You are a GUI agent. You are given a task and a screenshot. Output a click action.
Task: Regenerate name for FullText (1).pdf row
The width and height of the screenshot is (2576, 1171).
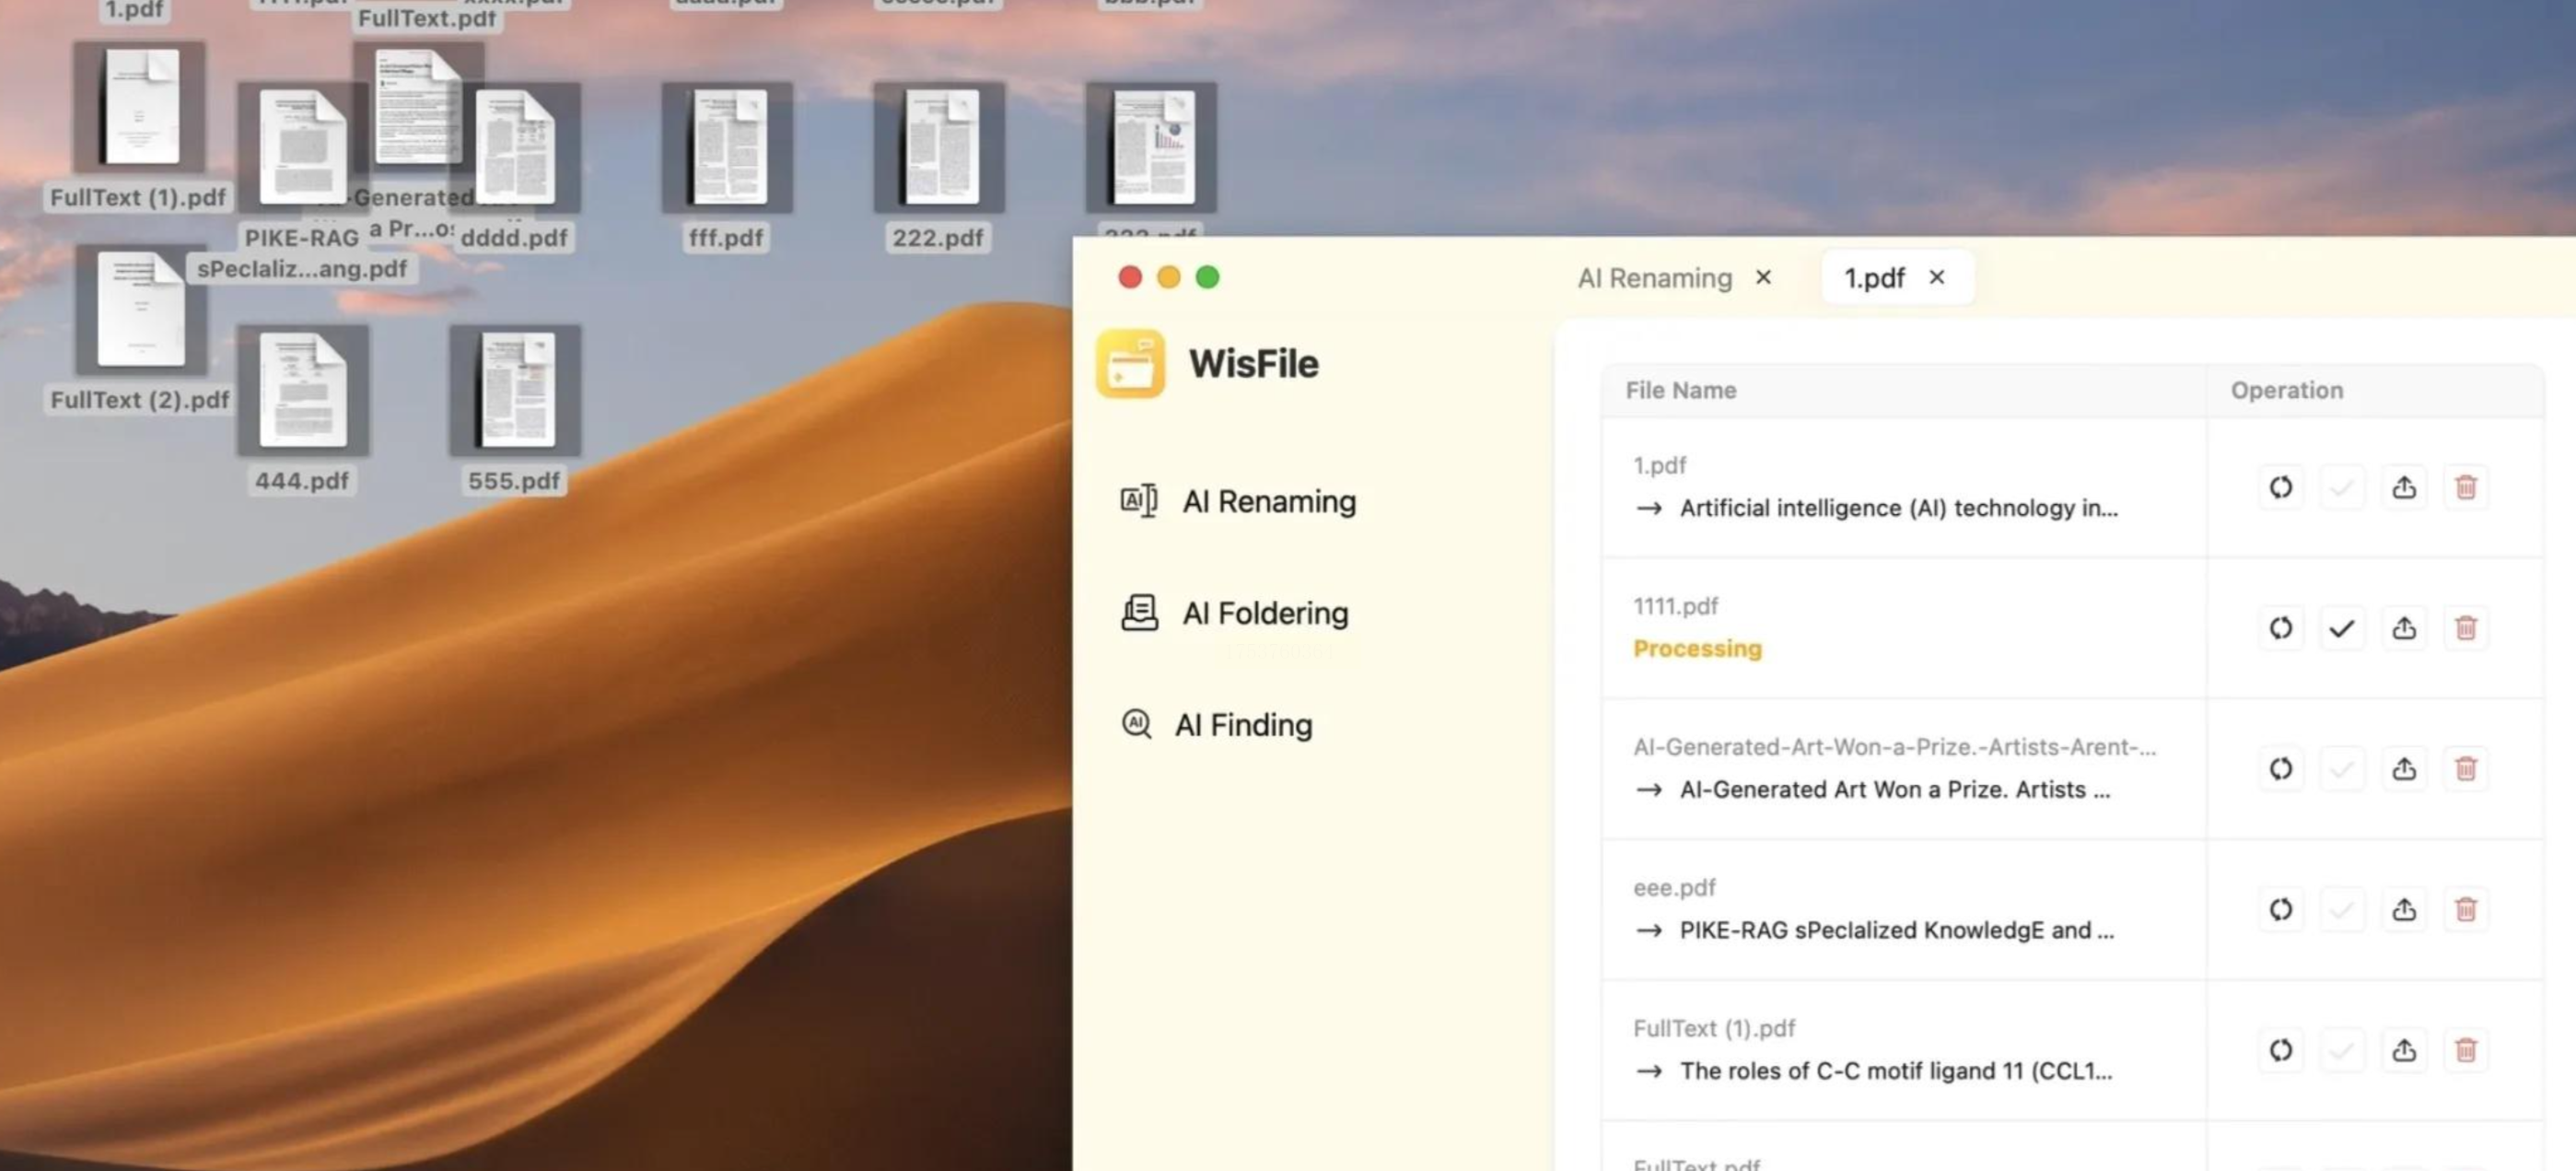(2280, 1050)
